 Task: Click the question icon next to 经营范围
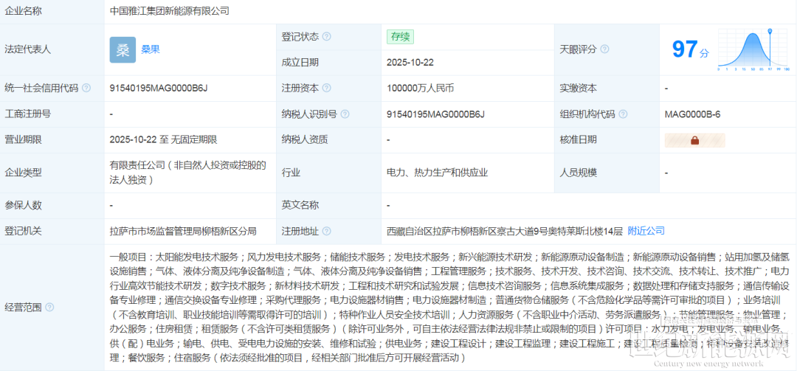click(x=49, y=307)
